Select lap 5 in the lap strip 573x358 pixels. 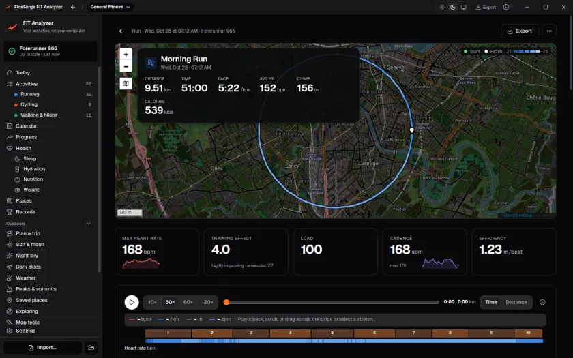(332, 333)
